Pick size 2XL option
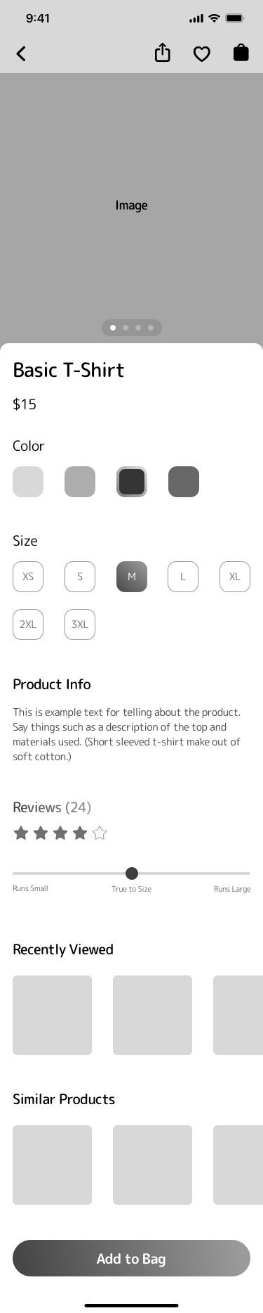Screen dimensions: 263x1313 point(28,625)
